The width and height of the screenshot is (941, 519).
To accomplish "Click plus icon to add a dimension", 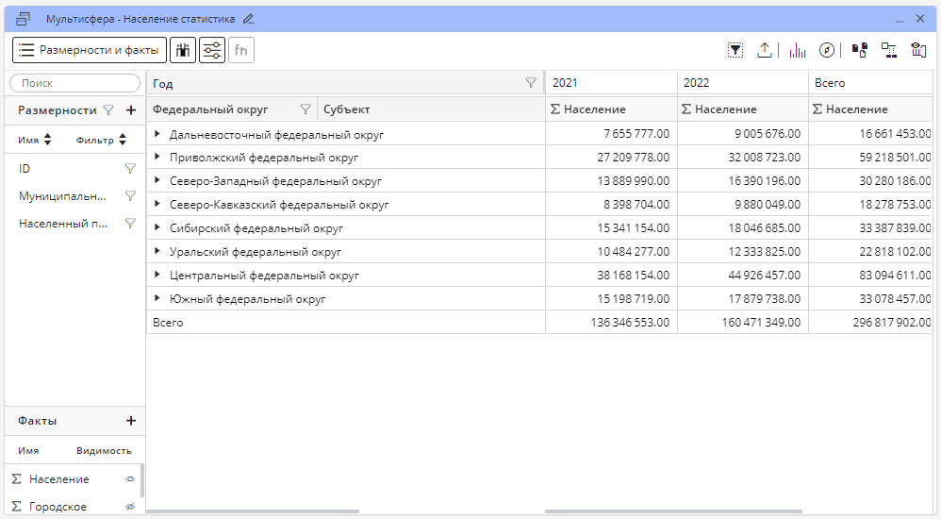I will point(131,110).
